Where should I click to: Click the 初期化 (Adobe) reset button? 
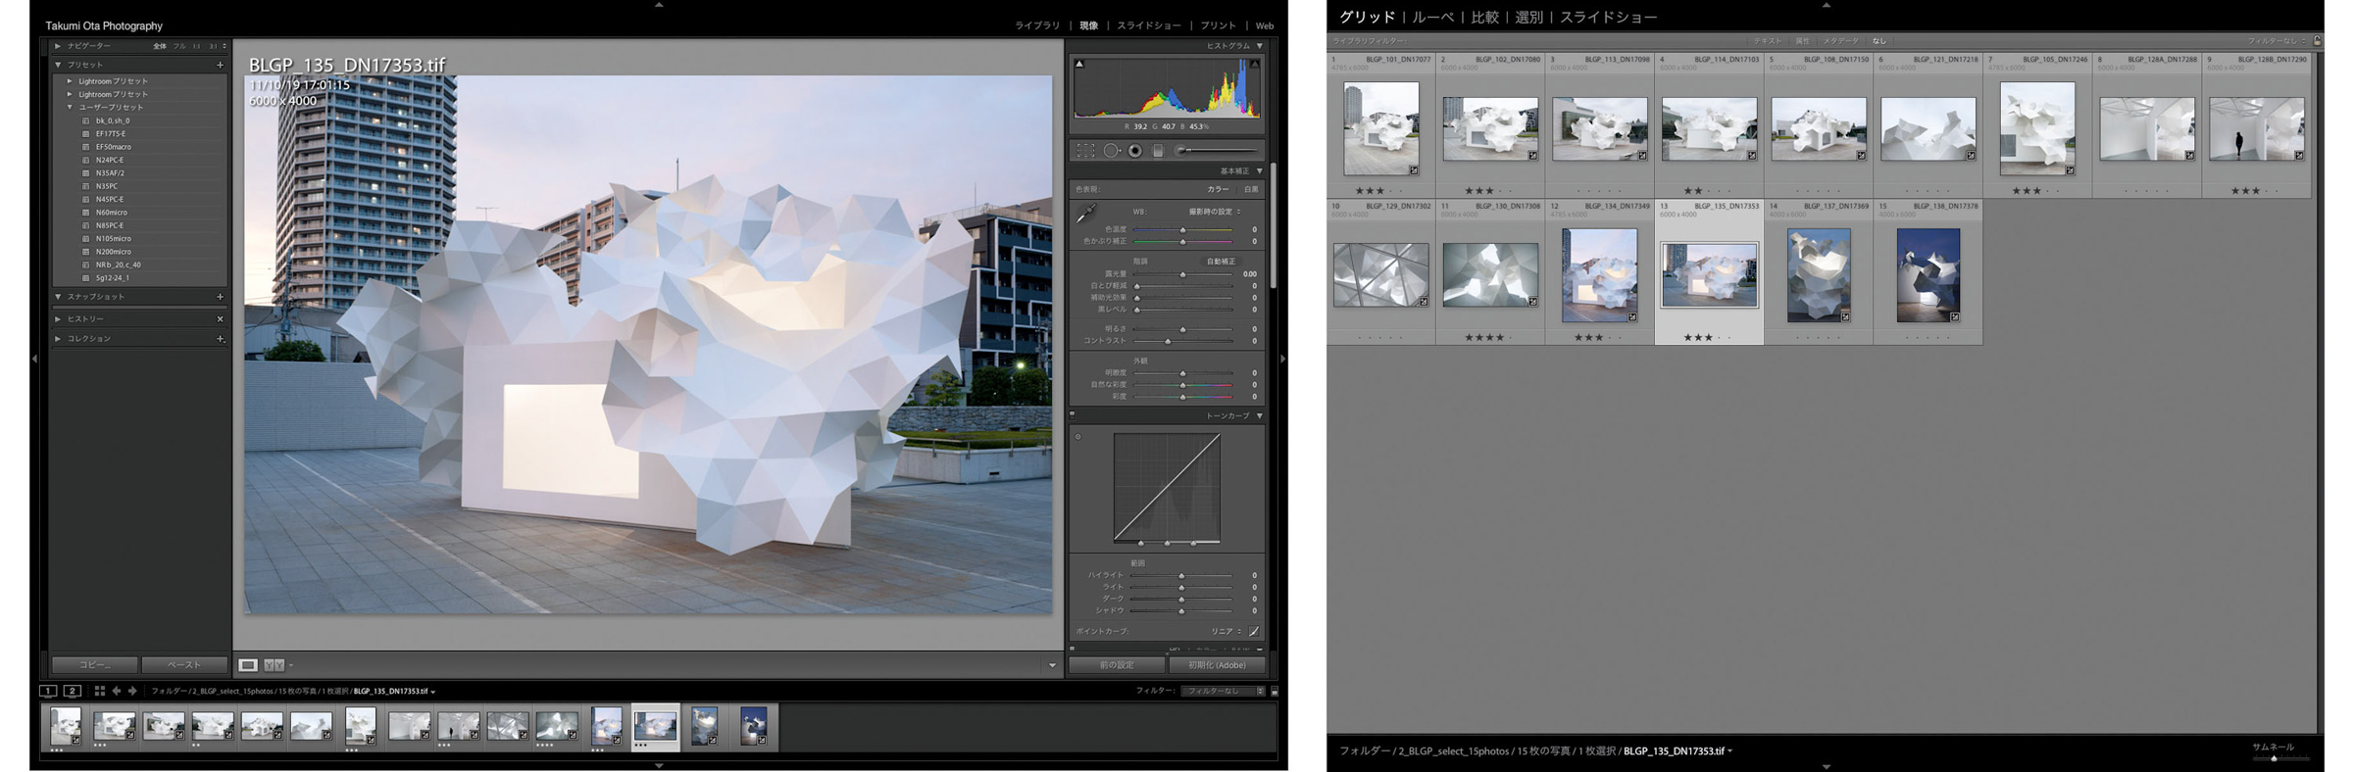click(x=1217, y=665)
